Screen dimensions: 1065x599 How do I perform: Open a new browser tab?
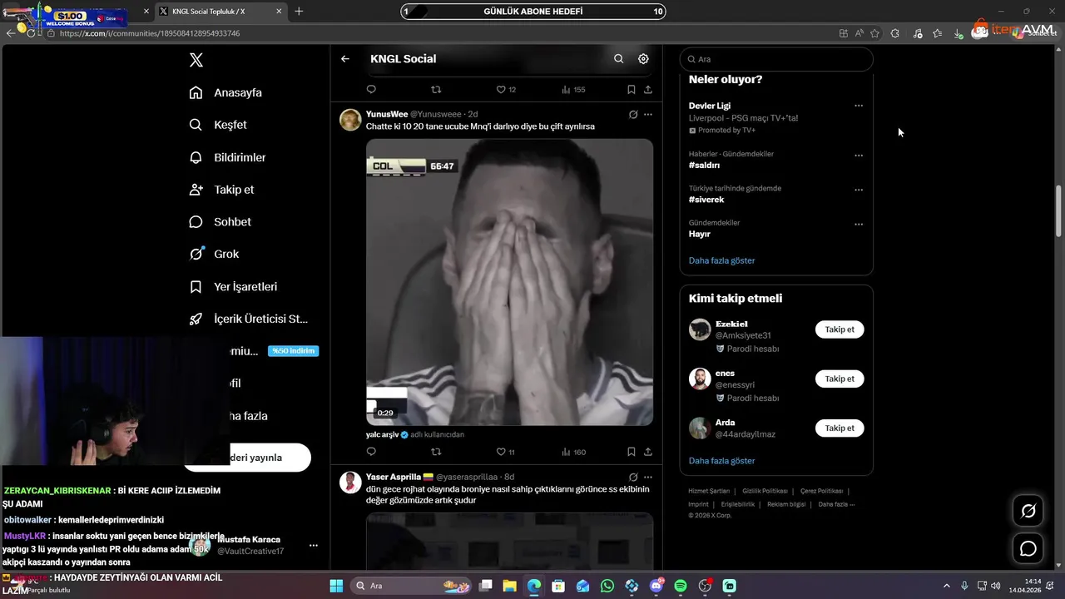(x=299, y=12)
